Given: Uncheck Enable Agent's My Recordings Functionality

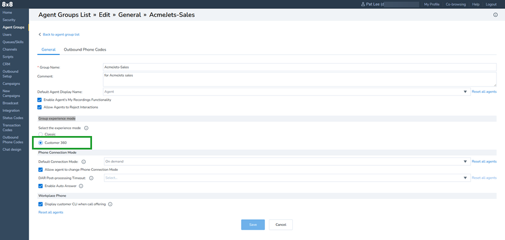Looking at the screenshot, I should [40, 99].
